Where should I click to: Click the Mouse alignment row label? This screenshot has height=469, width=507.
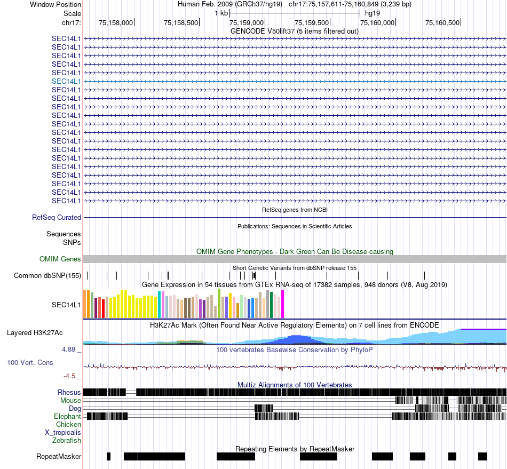click(x=70, y=401)
